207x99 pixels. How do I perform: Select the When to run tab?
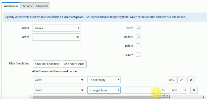(11, 6)
